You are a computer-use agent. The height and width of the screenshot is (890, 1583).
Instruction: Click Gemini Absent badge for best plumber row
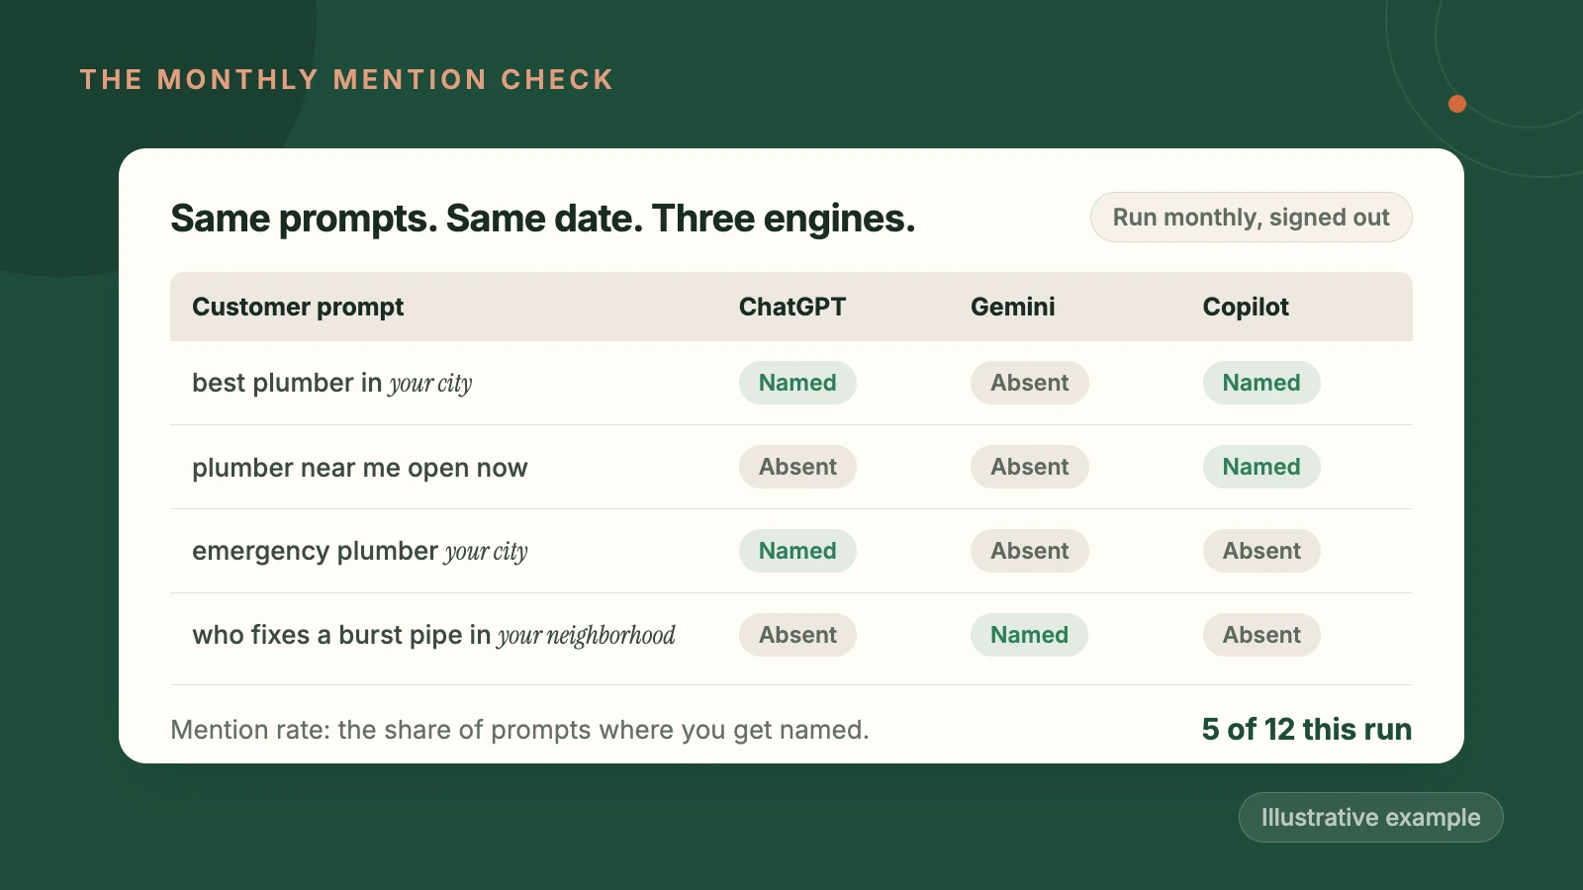point(1030,383)
